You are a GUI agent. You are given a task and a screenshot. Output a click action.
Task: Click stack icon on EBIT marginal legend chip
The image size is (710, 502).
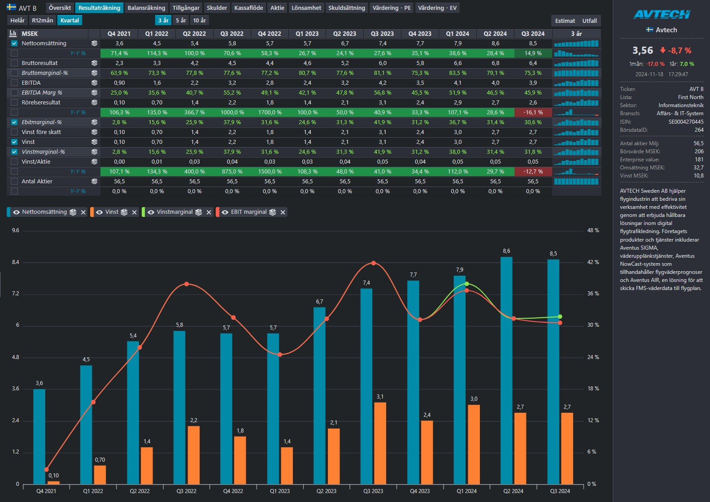[272, 212]
